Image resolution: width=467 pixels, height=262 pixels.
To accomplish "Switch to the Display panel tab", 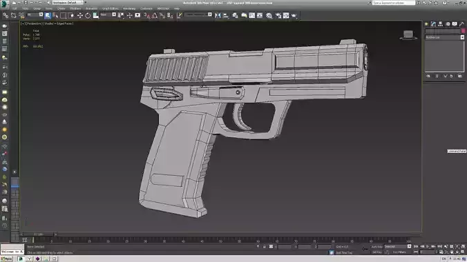I will click(x=455, y=24).
